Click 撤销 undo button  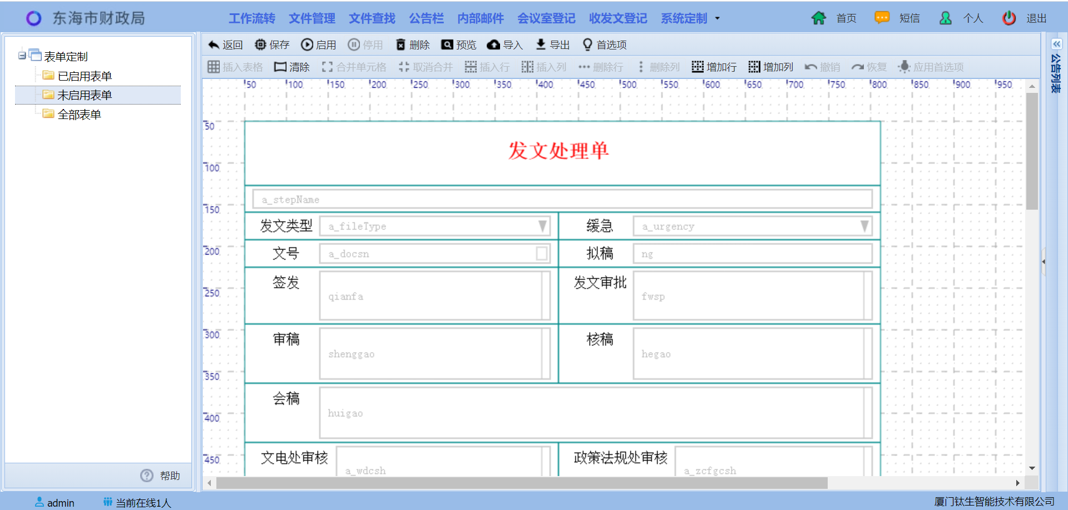coord(823,67)
